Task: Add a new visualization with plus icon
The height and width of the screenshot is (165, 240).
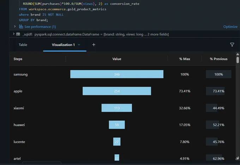Action: [x=94, y=45]
